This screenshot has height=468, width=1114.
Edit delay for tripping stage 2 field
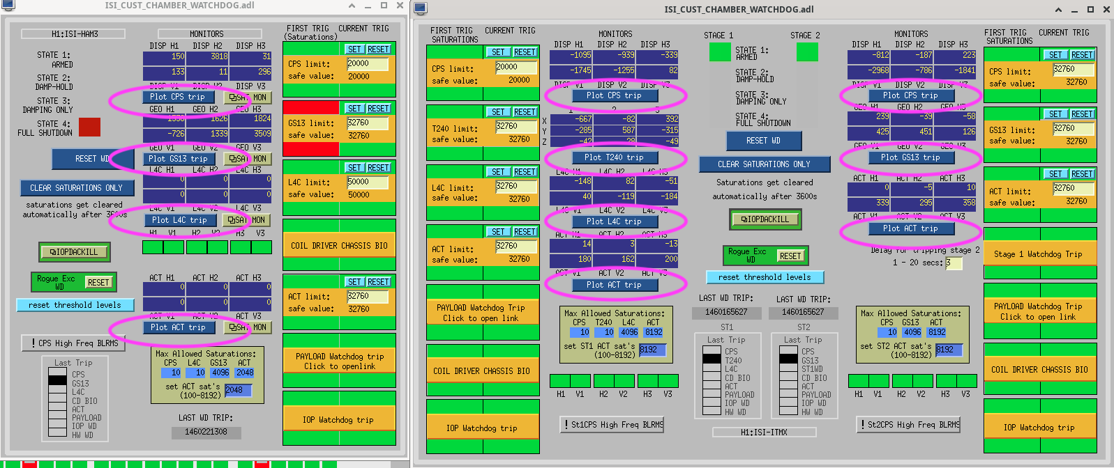pyautogui.click(x=954, y=263)
